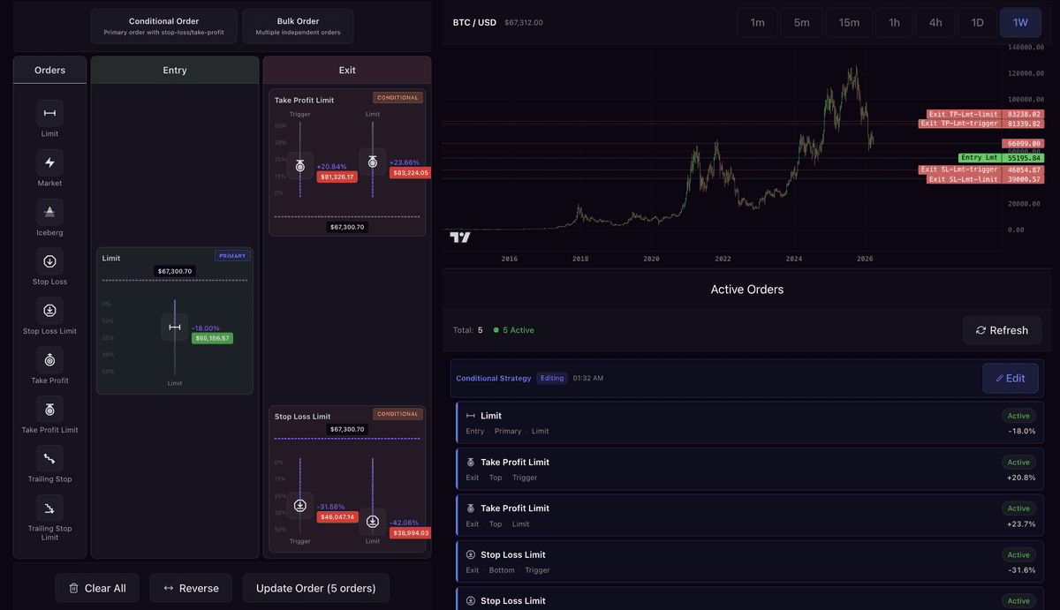Pick the Stop Loss order icon
1060x610 pixels.
pos(49,261)
